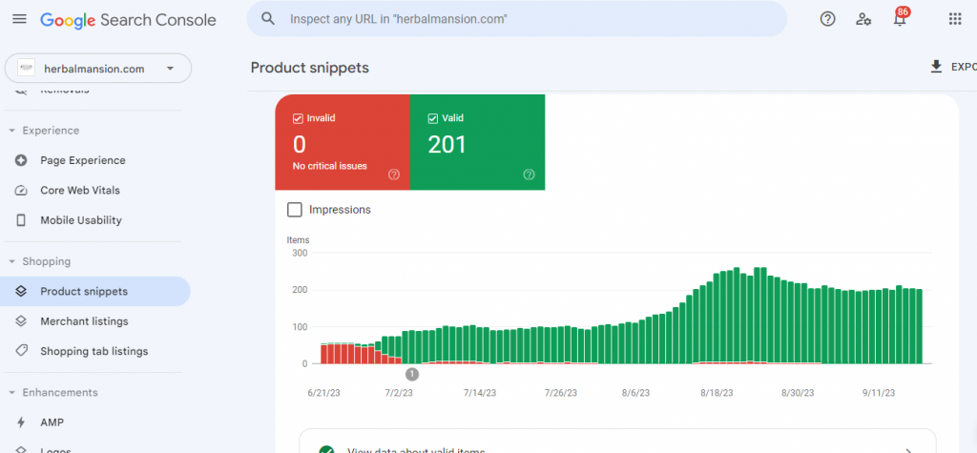Screen dimensions: 977x453
Task: Click Inspect any URL search field
Action: 516,19
